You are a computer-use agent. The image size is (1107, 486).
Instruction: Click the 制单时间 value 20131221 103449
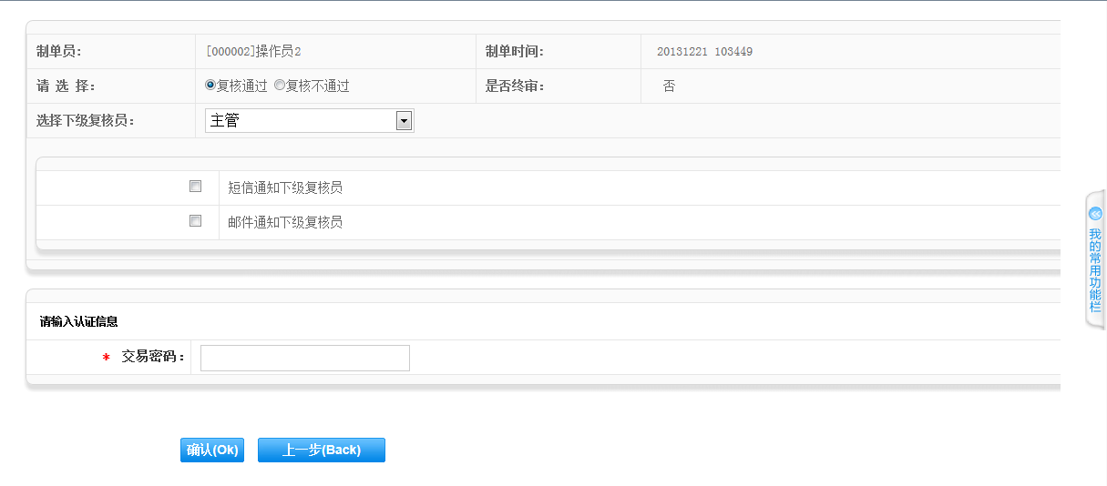coord(704,52)
